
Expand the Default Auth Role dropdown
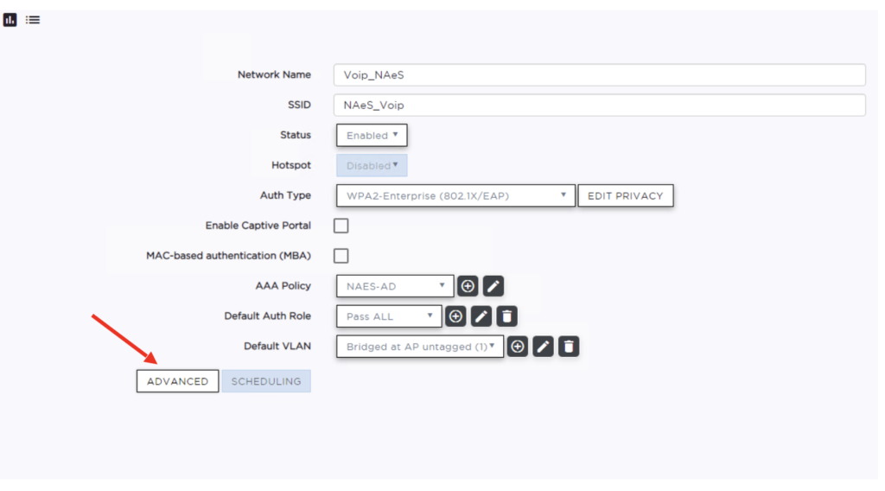click(x=389, y=316)
